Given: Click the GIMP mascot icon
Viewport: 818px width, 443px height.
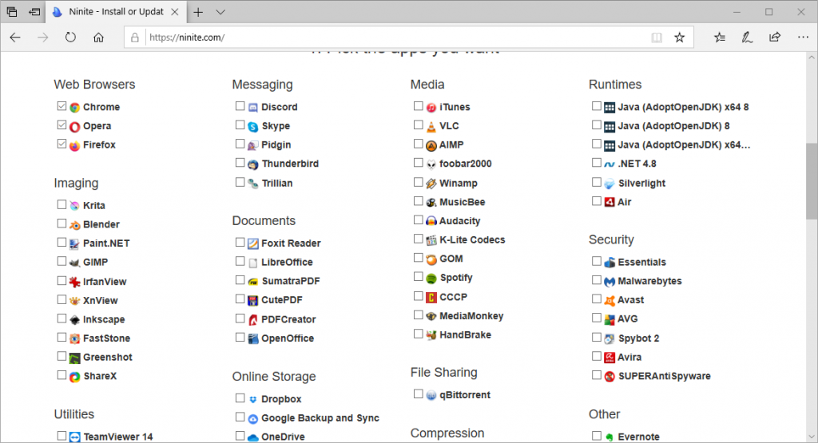Looking at the screenshot, I should (74, 263).
